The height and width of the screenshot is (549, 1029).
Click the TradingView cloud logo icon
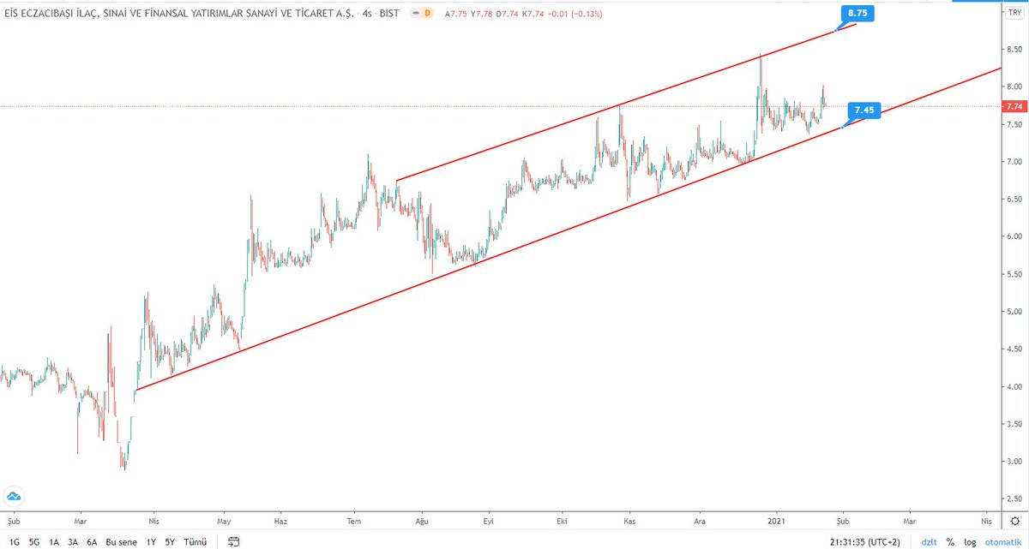[14, 496]
